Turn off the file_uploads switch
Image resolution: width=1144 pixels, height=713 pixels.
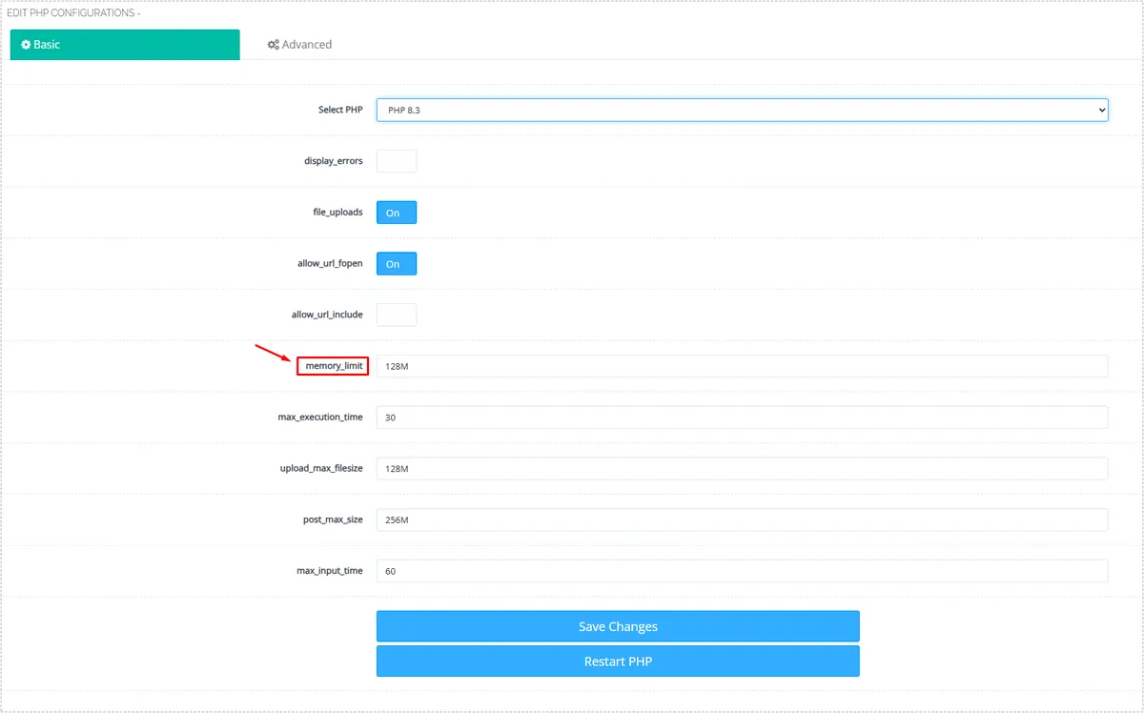click(397, 213)
